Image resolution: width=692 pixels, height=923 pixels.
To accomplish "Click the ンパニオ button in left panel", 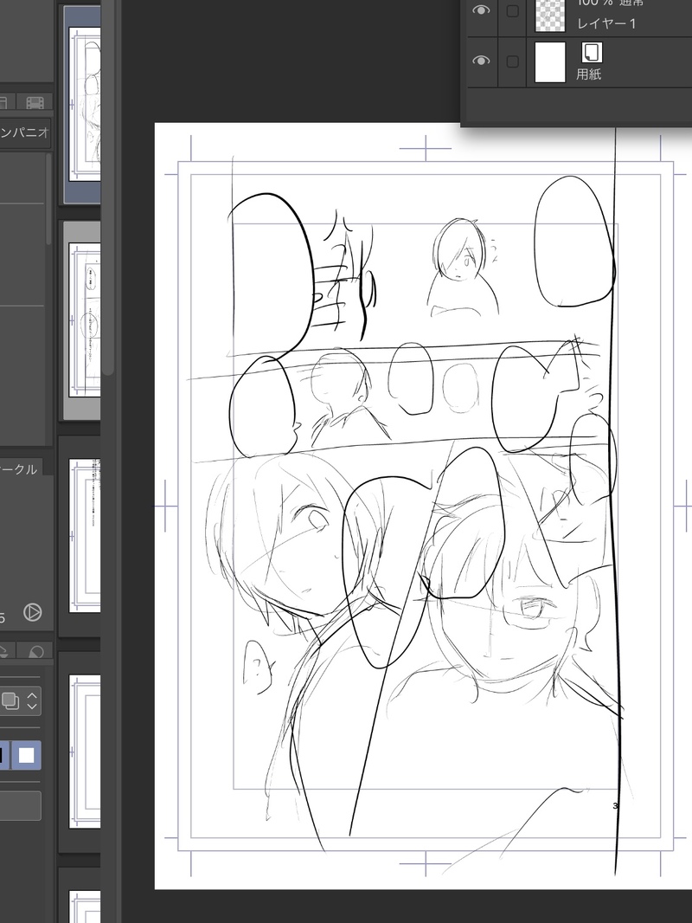I will pos(25,132).
